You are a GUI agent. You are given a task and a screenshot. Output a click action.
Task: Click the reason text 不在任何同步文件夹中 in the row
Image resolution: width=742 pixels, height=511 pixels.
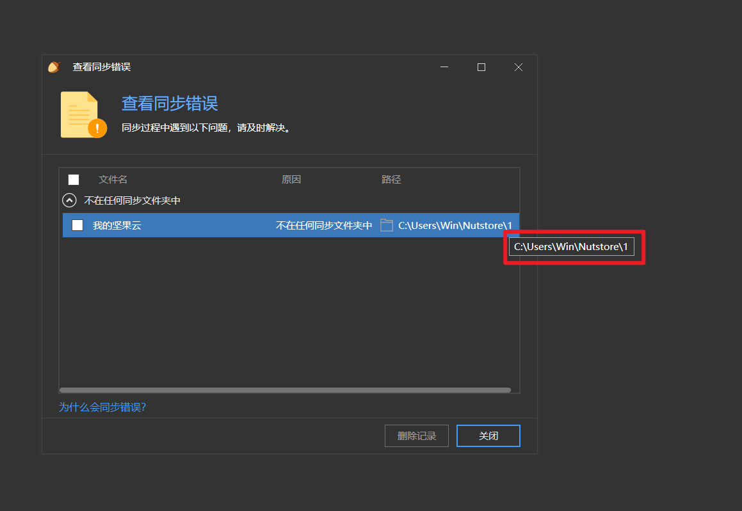pyautogui.click(x=324, y=226)
